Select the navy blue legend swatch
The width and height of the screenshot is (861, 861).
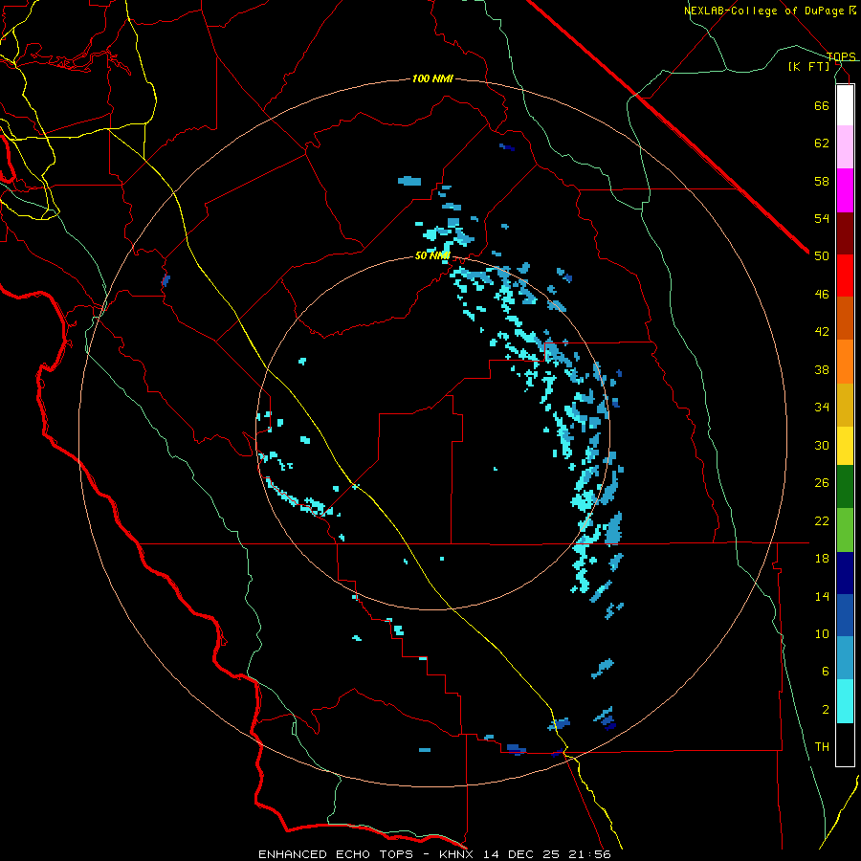(x=845, y=573)
